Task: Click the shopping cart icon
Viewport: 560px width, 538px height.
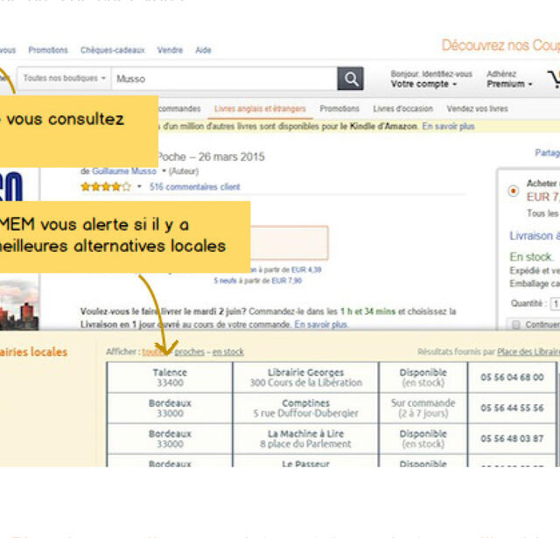Action: pos(554,79)
